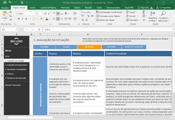The image size is (175, 120).
Task: Toggle italic I formatting
Action: [22, 19]
